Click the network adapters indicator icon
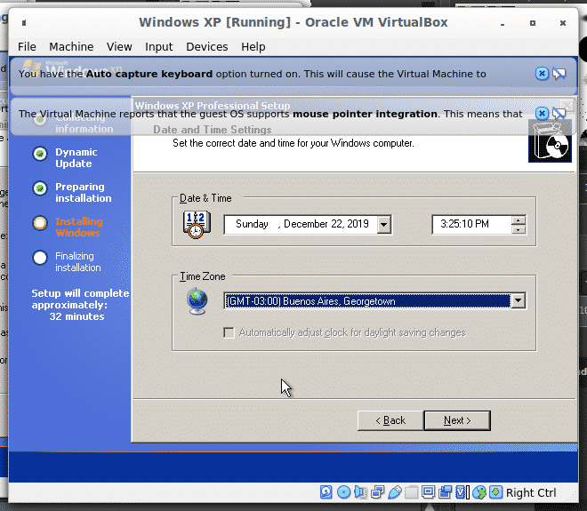The height and width of the screenshot is (511, 587). pyautogui.click(x=377, y=492)
